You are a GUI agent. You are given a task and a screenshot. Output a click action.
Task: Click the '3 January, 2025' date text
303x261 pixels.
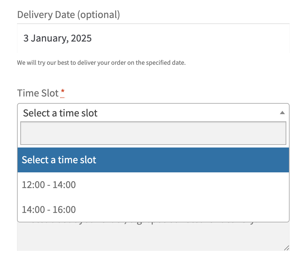click(x=57, y=39)
